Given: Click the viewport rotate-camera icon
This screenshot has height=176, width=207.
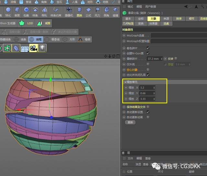Looking at the screenshot, I should click(114, 56).
